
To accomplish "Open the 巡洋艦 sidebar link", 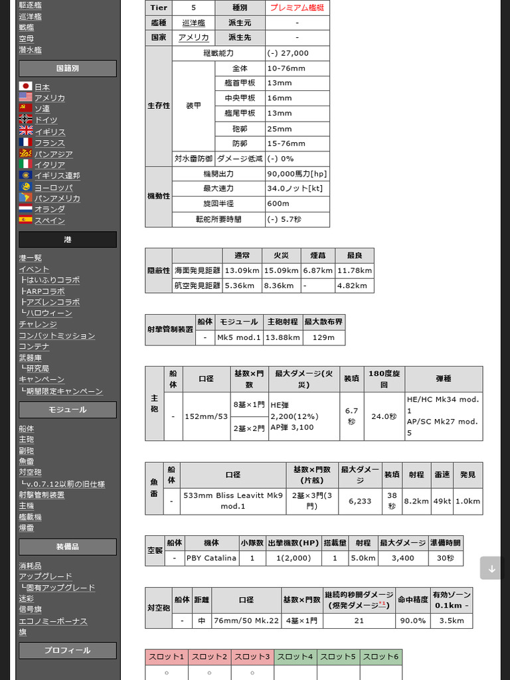I will tap(31, 17).
